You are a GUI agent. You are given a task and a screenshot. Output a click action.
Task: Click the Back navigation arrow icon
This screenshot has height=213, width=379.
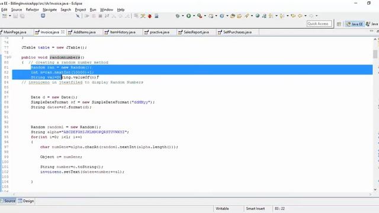click(300, 16)
